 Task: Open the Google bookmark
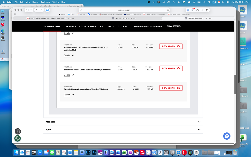click(x=81, y=14)
